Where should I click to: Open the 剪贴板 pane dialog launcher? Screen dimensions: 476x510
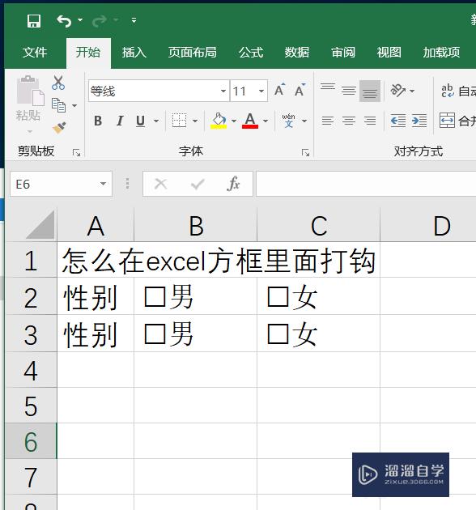(x=76, y=152)
